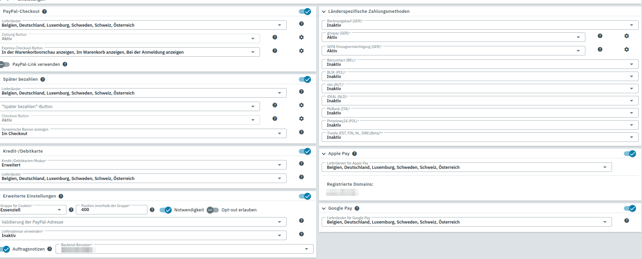The height and width of the screenshot is (259, 642).
Task: Turn on Opt-out erlauben
Action: pos(213,210)
